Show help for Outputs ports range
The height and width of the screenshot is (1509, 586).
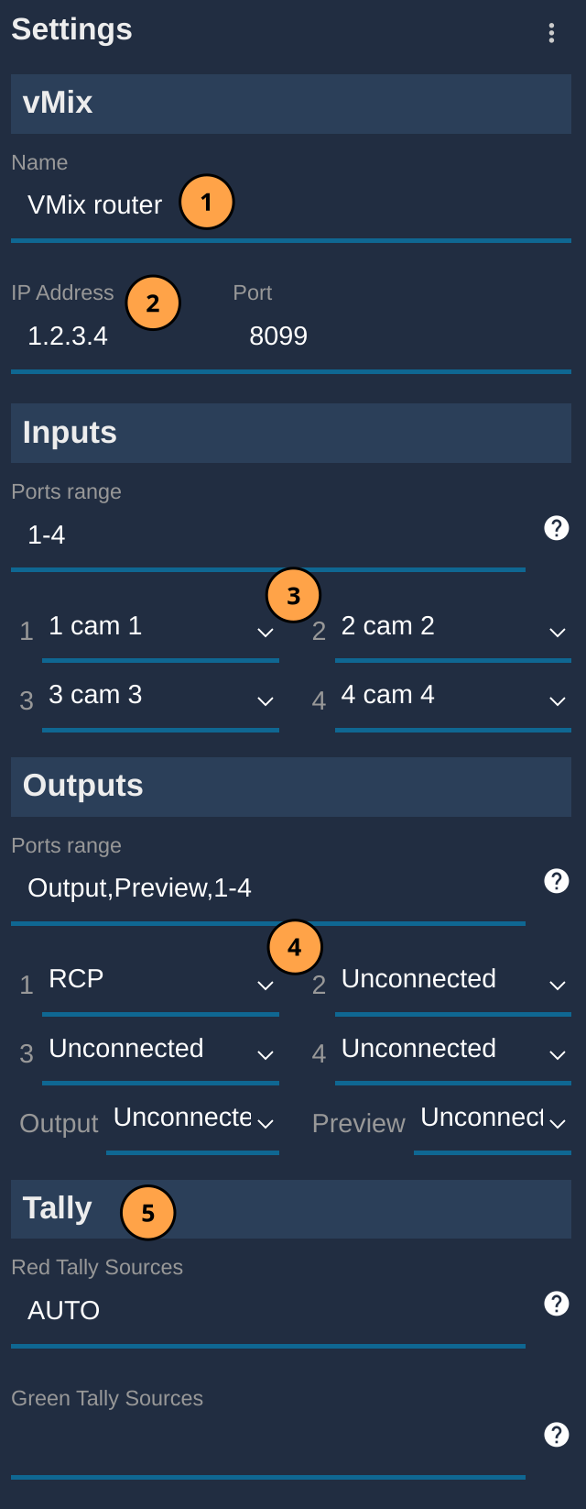tap(557, 881)
